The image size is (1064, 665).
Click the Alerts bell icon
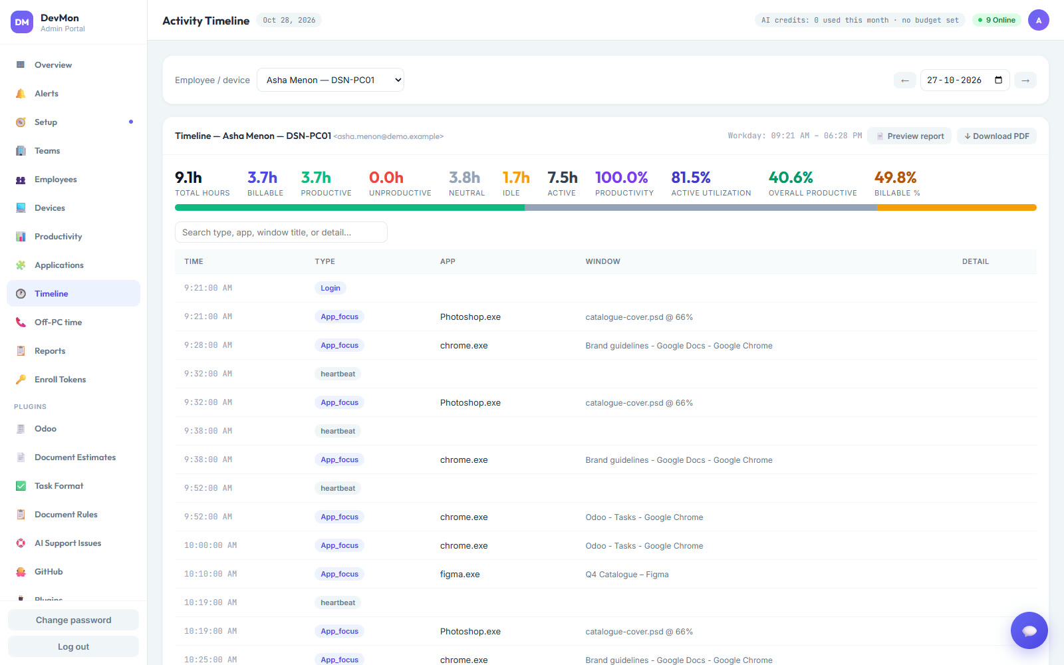point(21,93)
